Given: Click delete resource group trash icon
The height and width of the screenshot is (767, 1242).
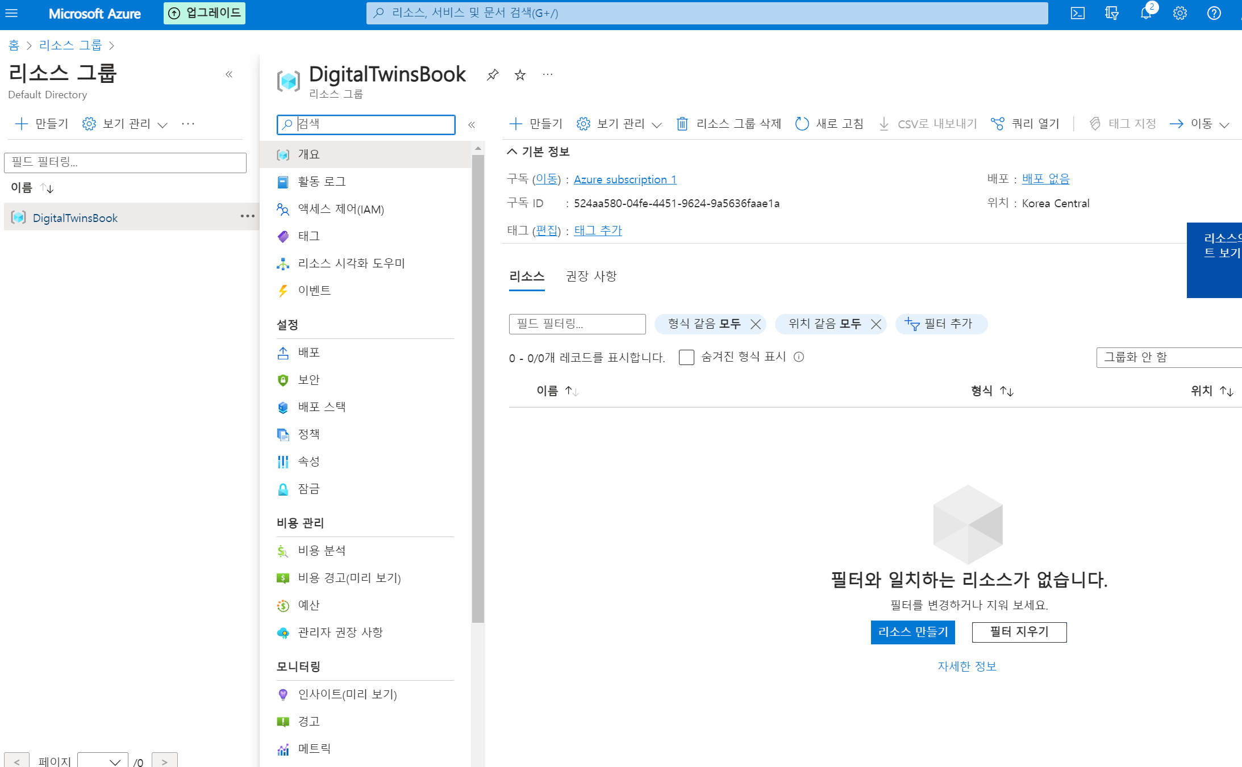Looking at the screenshot, I should click(x=682, y=124).
